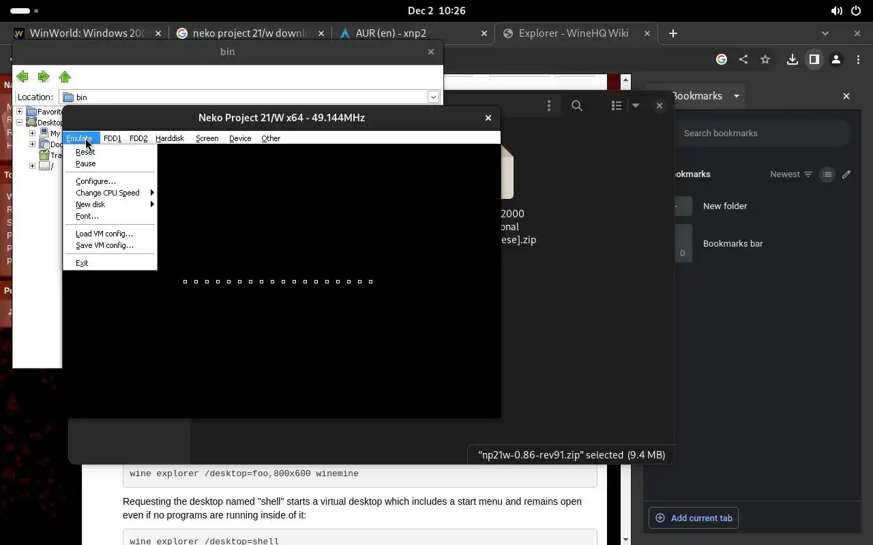Expand the Favorites tree node
Viewport: 873px width, 545px height.
tap(20, 112)
